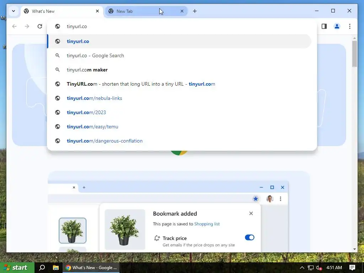Reload the current page
Viewport: 364px width, 273px height.
(40, 26)
